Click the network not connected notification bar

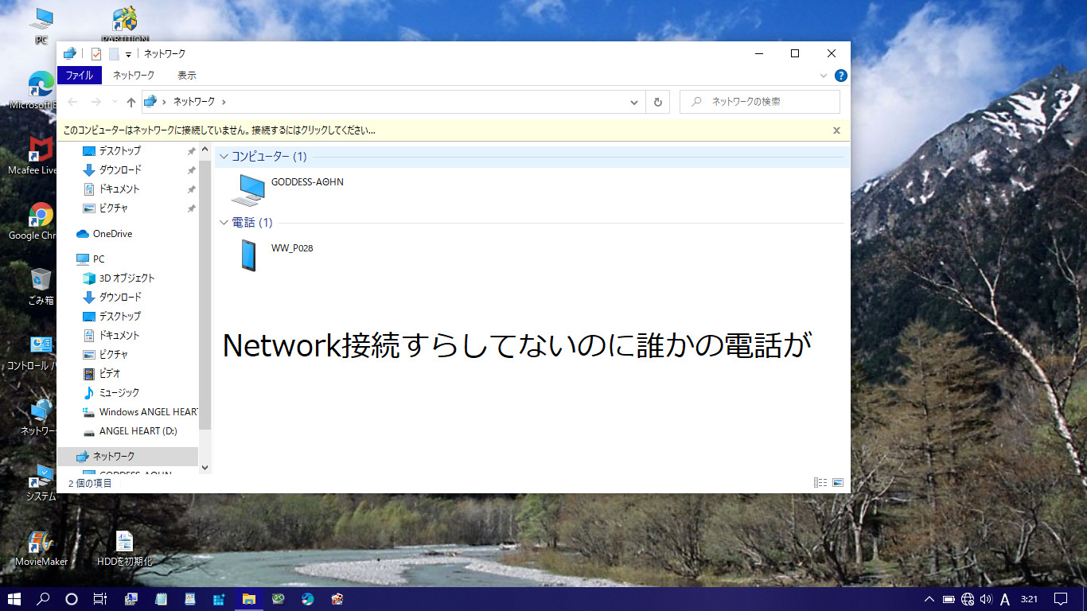coord(318,130)
